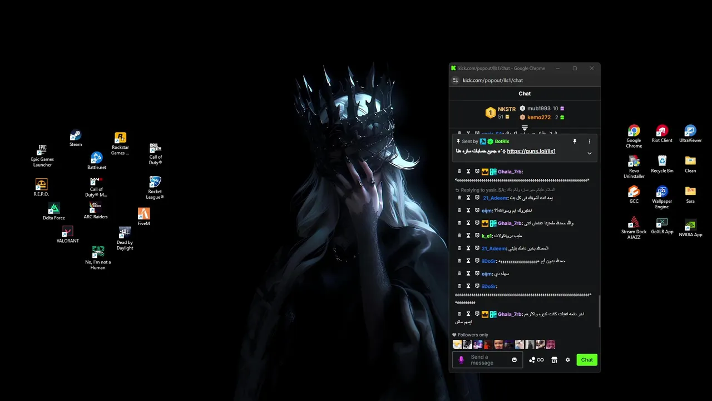Timeout user k_e1 with hourglass icon

(x=468, y=236)
